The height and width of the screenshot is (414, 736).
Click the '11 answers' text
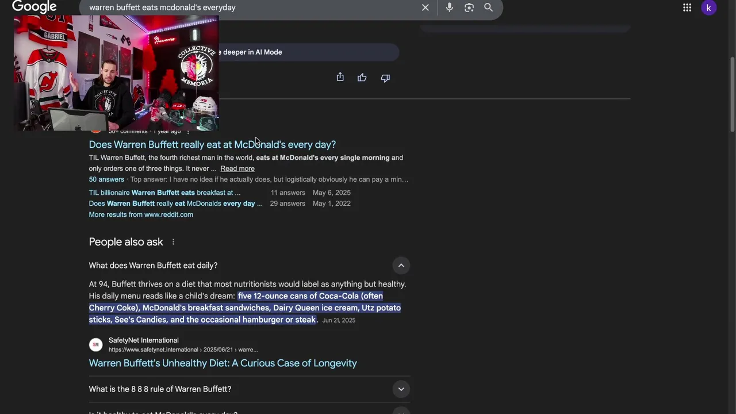[x=288, y=193]
